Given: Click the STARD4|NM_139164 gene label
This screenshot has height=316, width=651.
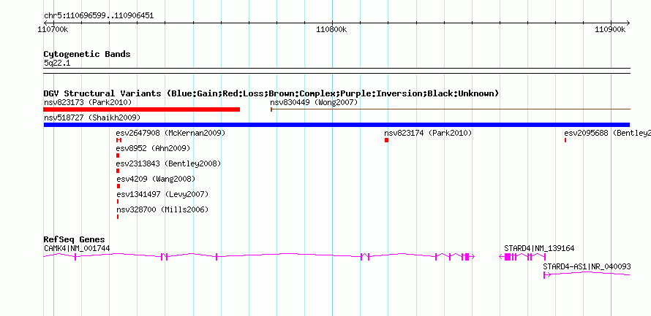Looking at the screenshot, I should pos(539,248).
